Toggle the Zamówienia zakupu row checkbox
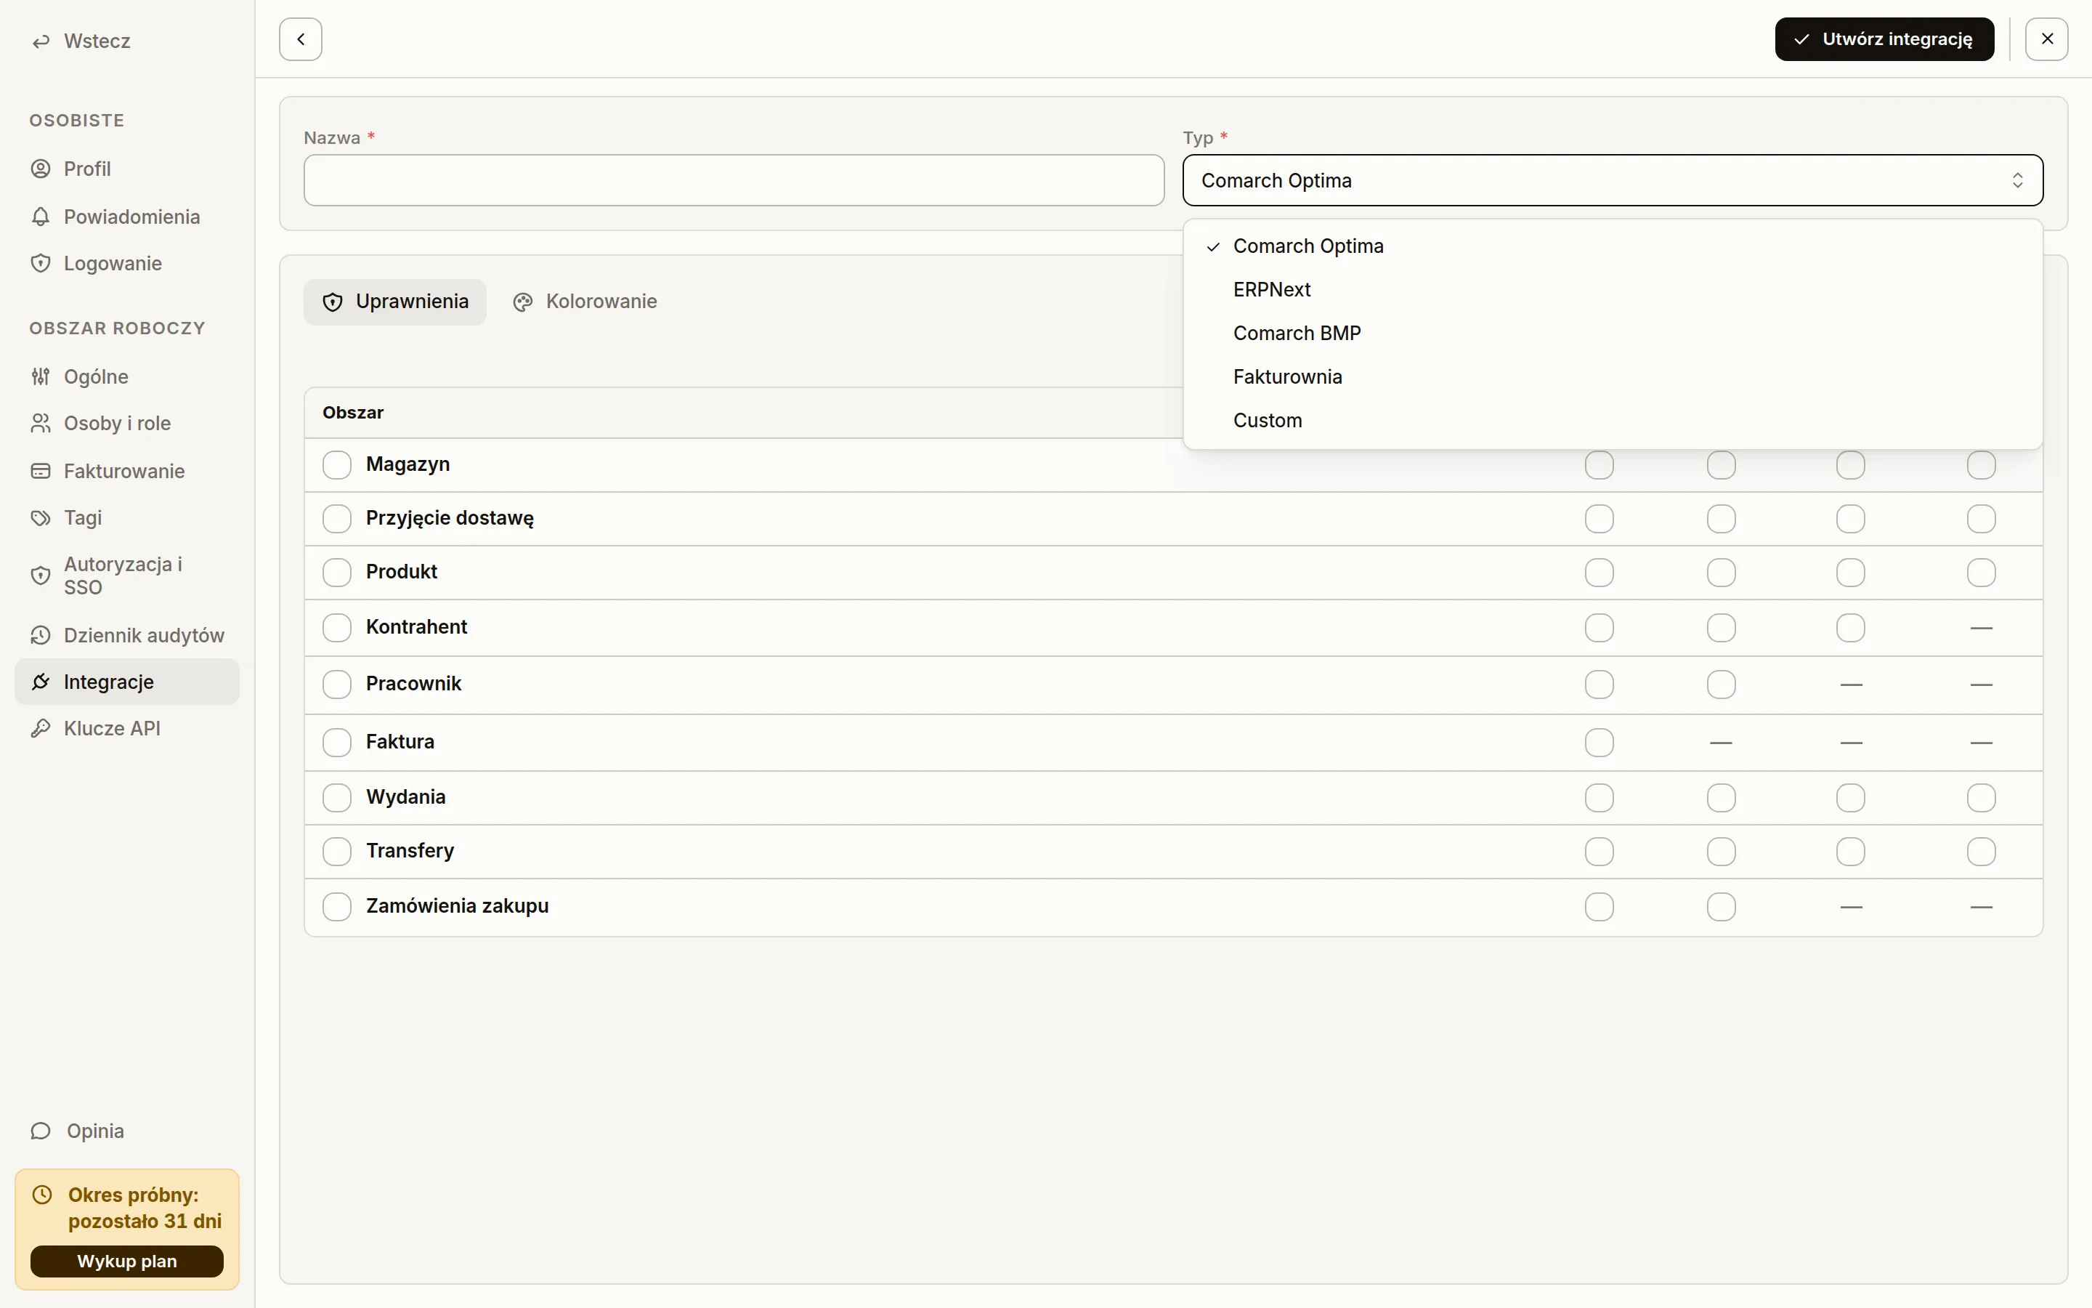 click(337, 907)
